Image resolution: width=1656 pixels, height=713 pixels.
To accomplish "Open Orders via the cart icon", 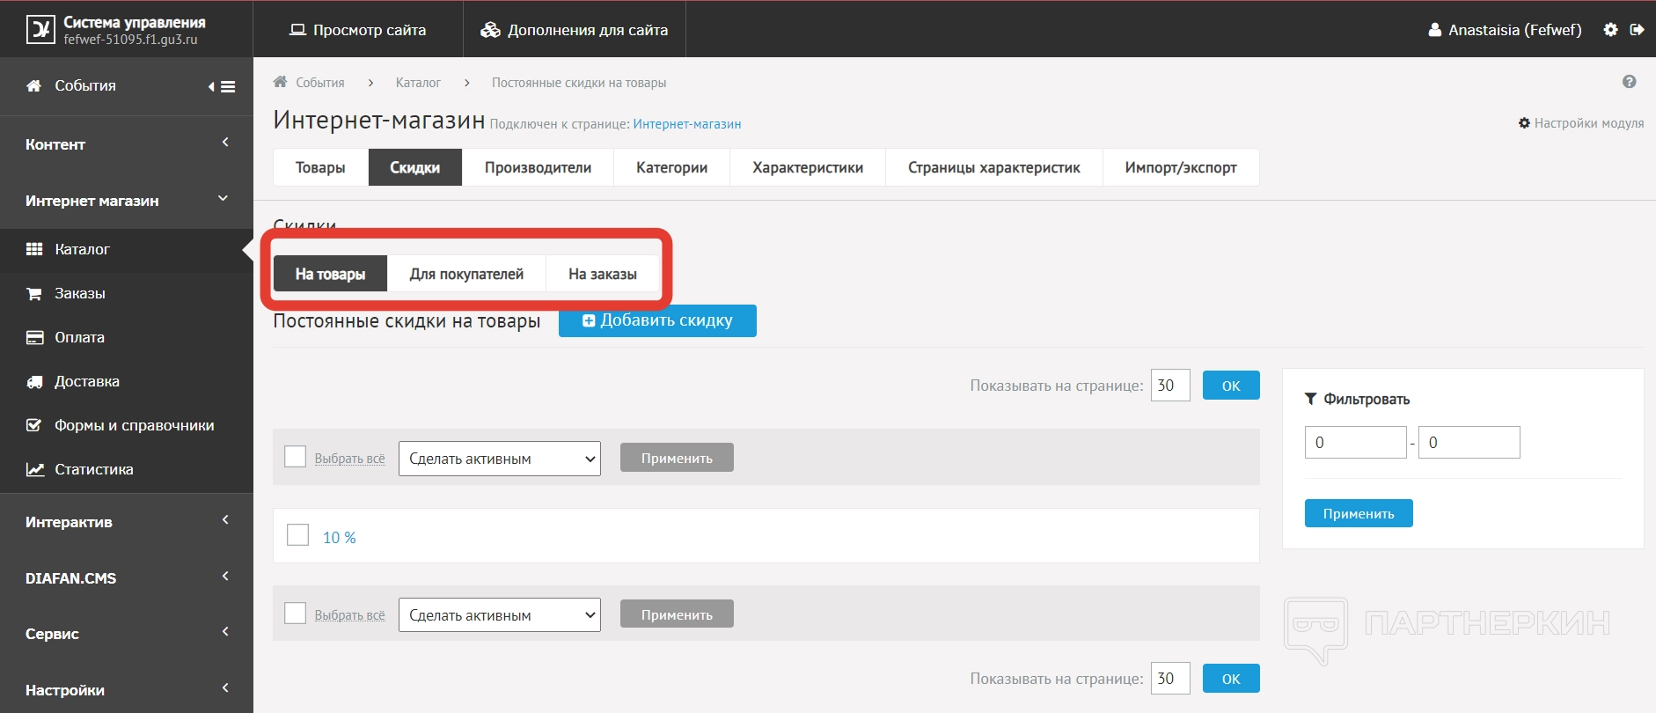I will pyautogui.click(x=34, y=294).
